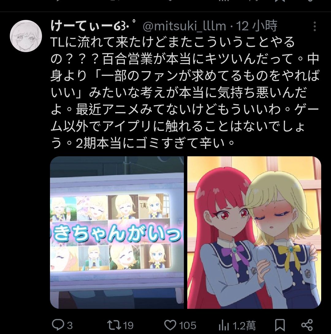This screenshot has width=331, height=334.
Task: Select the like count 105
Action: [188, 325]
